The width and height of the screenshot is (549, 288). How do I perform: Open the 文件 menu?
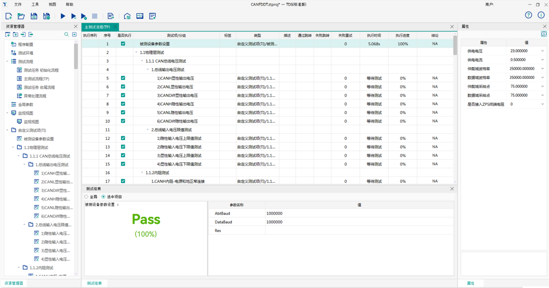pyautogui.click(x=18, y=5)
